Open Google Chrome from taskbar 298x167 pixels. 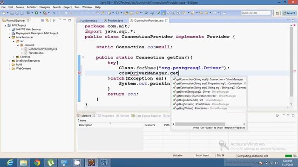(37, 163)
